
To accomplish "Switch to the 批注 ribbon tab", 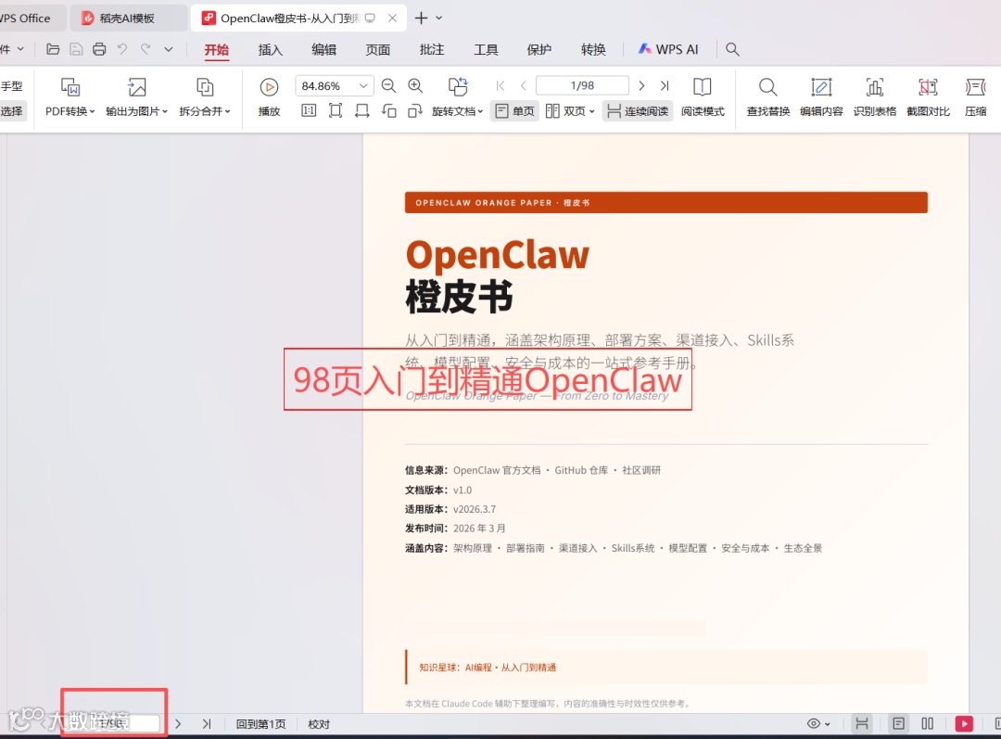I will pos(432,50).
